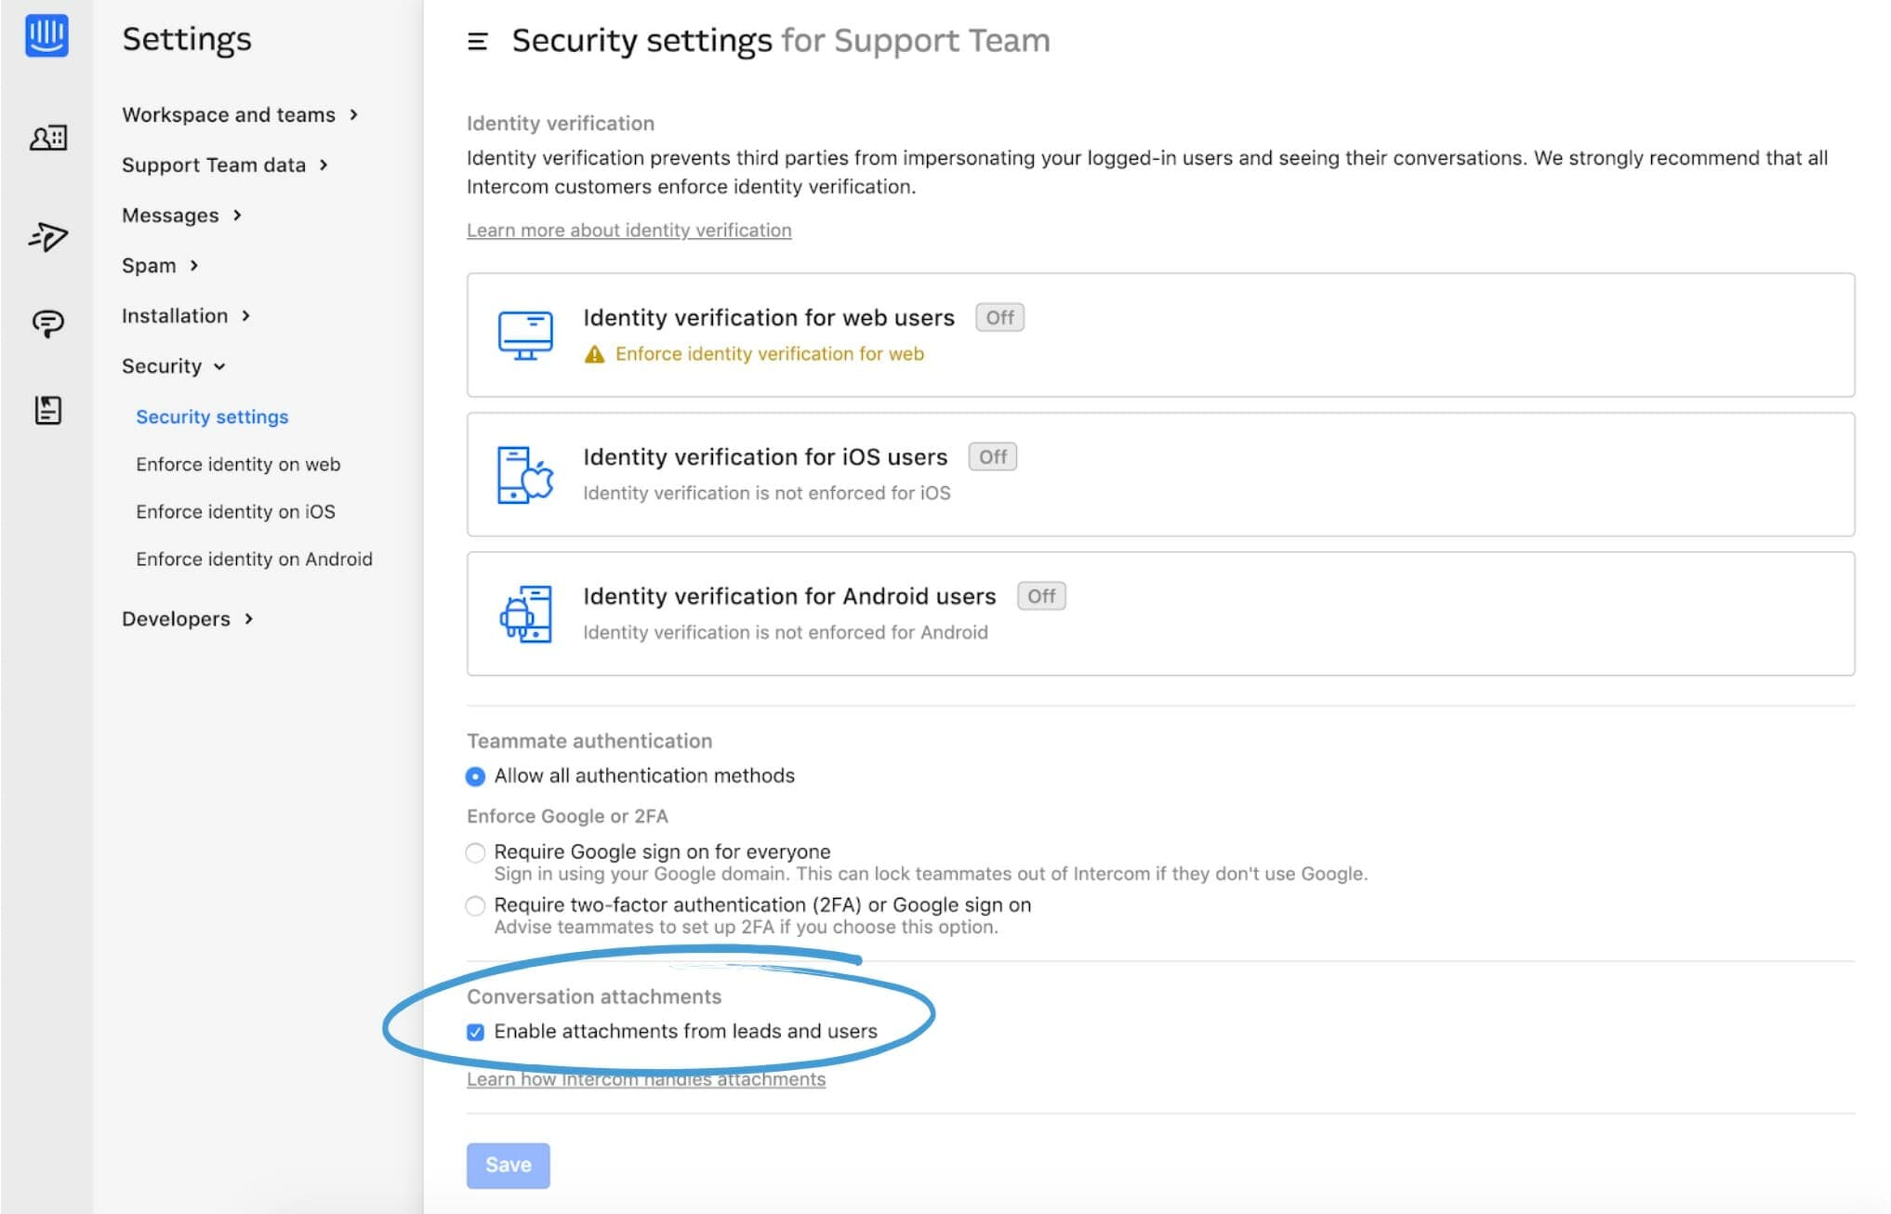This screenshot has width=1891, height=1214.
Task: Open Messages settings section
Action: click(170, 216)
